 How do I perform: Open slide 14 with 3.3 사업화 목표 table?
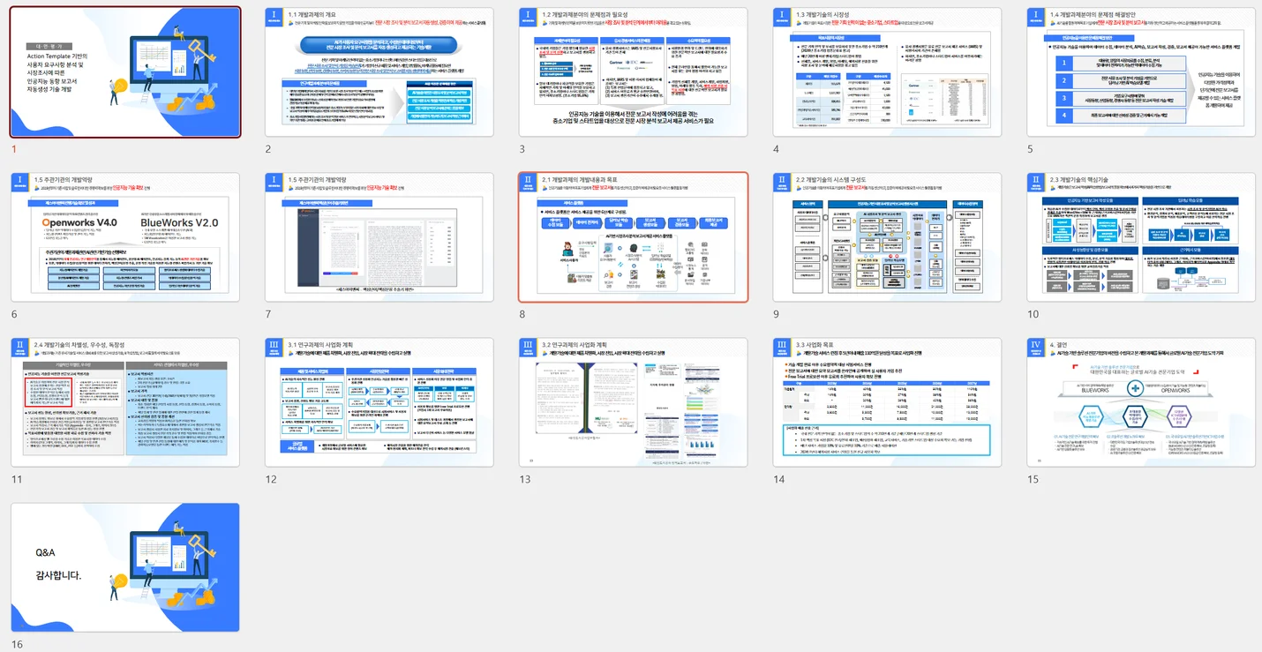[x=887, y=402]
